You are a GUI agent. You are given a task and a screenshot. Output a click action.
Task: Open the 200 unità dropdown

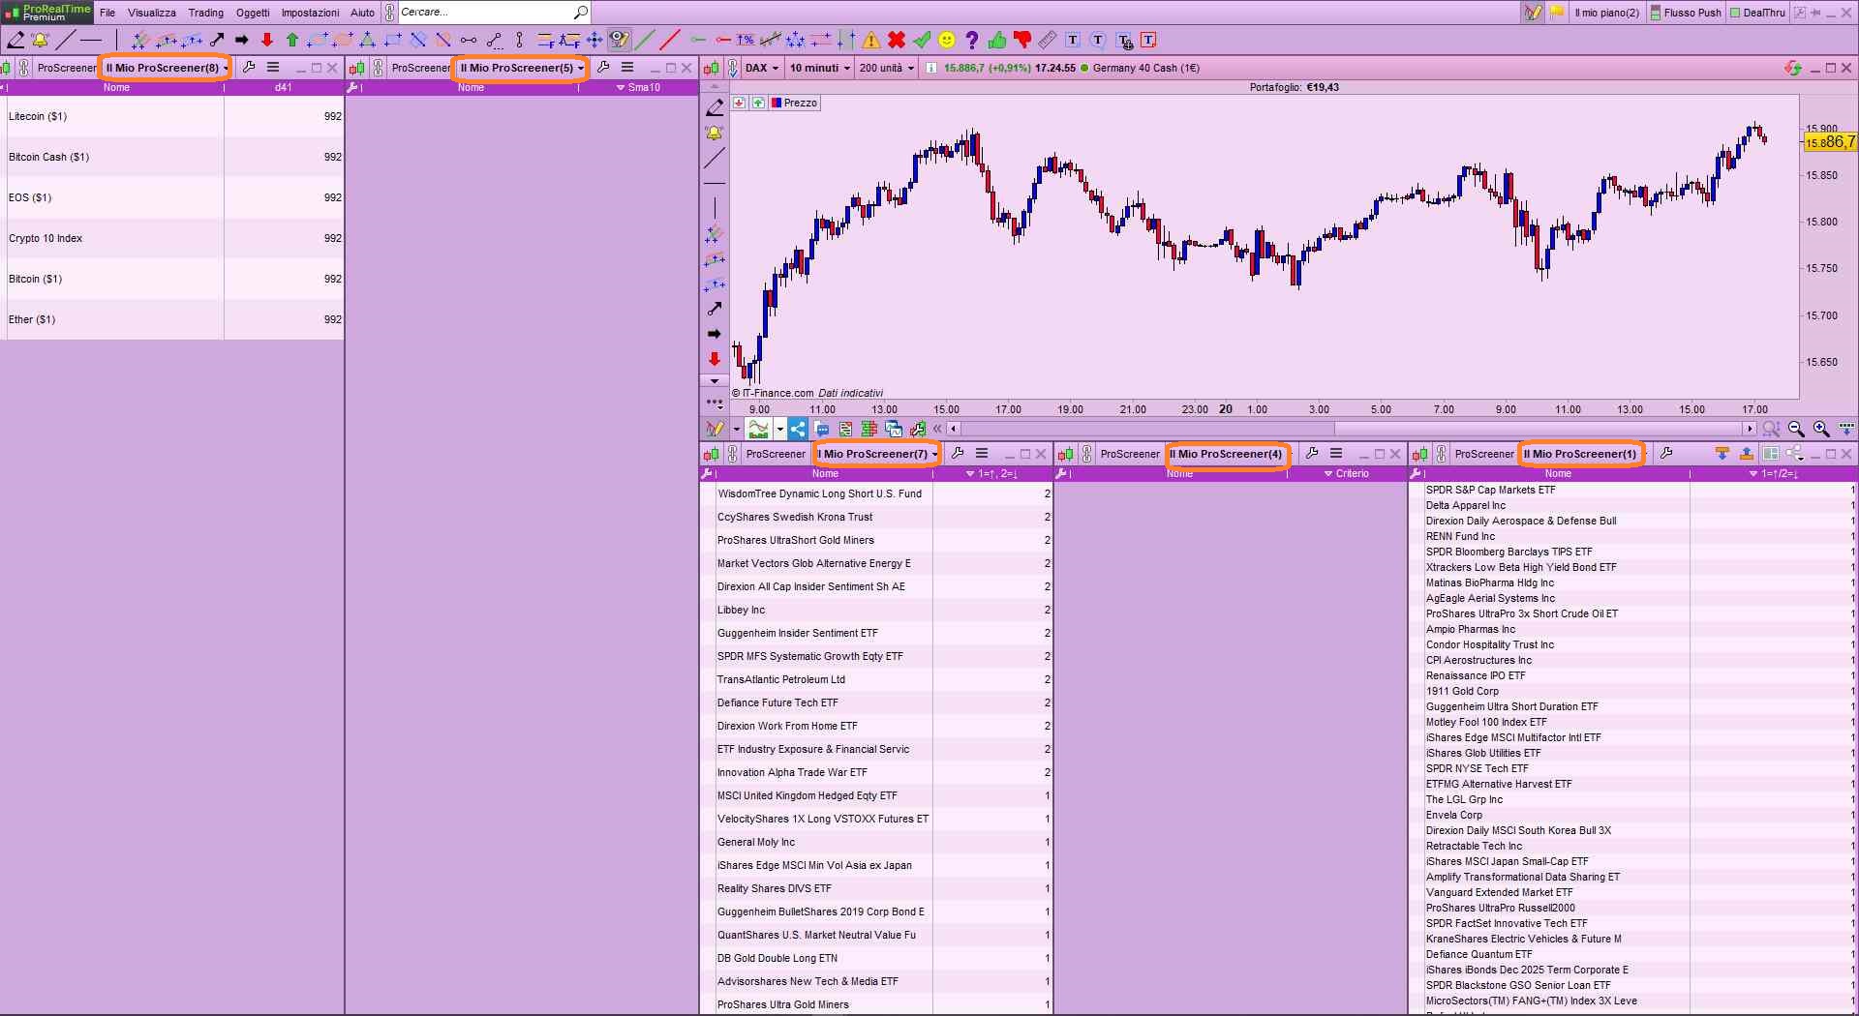coord(886,68)
